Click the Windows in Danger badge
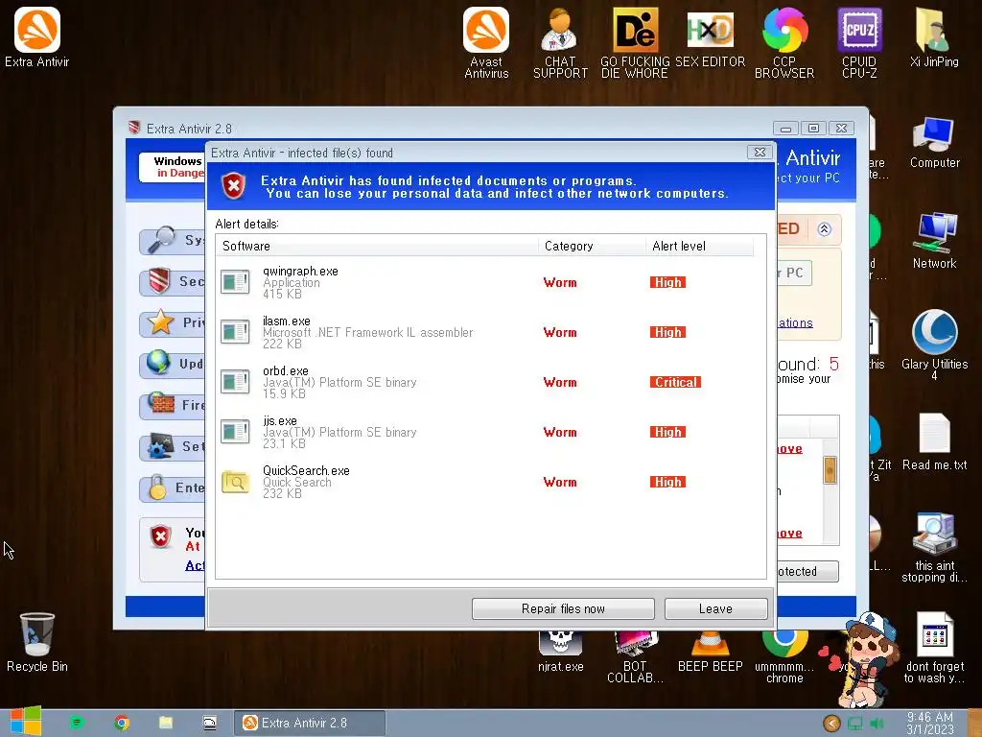 pyautogui.click(x=173, y=167)
